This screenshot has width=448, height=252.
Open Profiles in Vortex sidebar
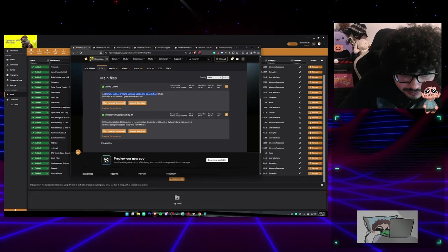point(12,59)
